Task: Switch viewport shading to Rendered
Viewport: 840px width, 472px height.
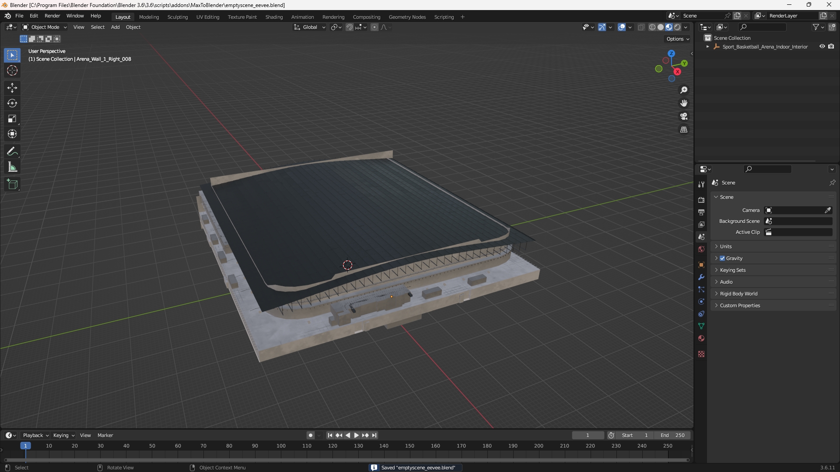Action: (x=677, y=27)
